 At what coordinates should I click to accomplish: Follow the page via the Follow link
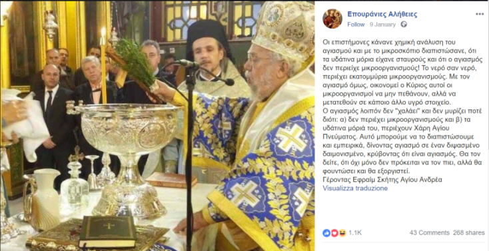[356, 25]
